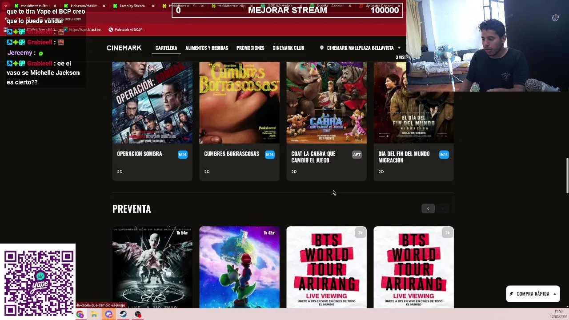Open Alimentos y Bebidas menu
The width and height of the screenshot is (569, 320).
click(207, 48)
